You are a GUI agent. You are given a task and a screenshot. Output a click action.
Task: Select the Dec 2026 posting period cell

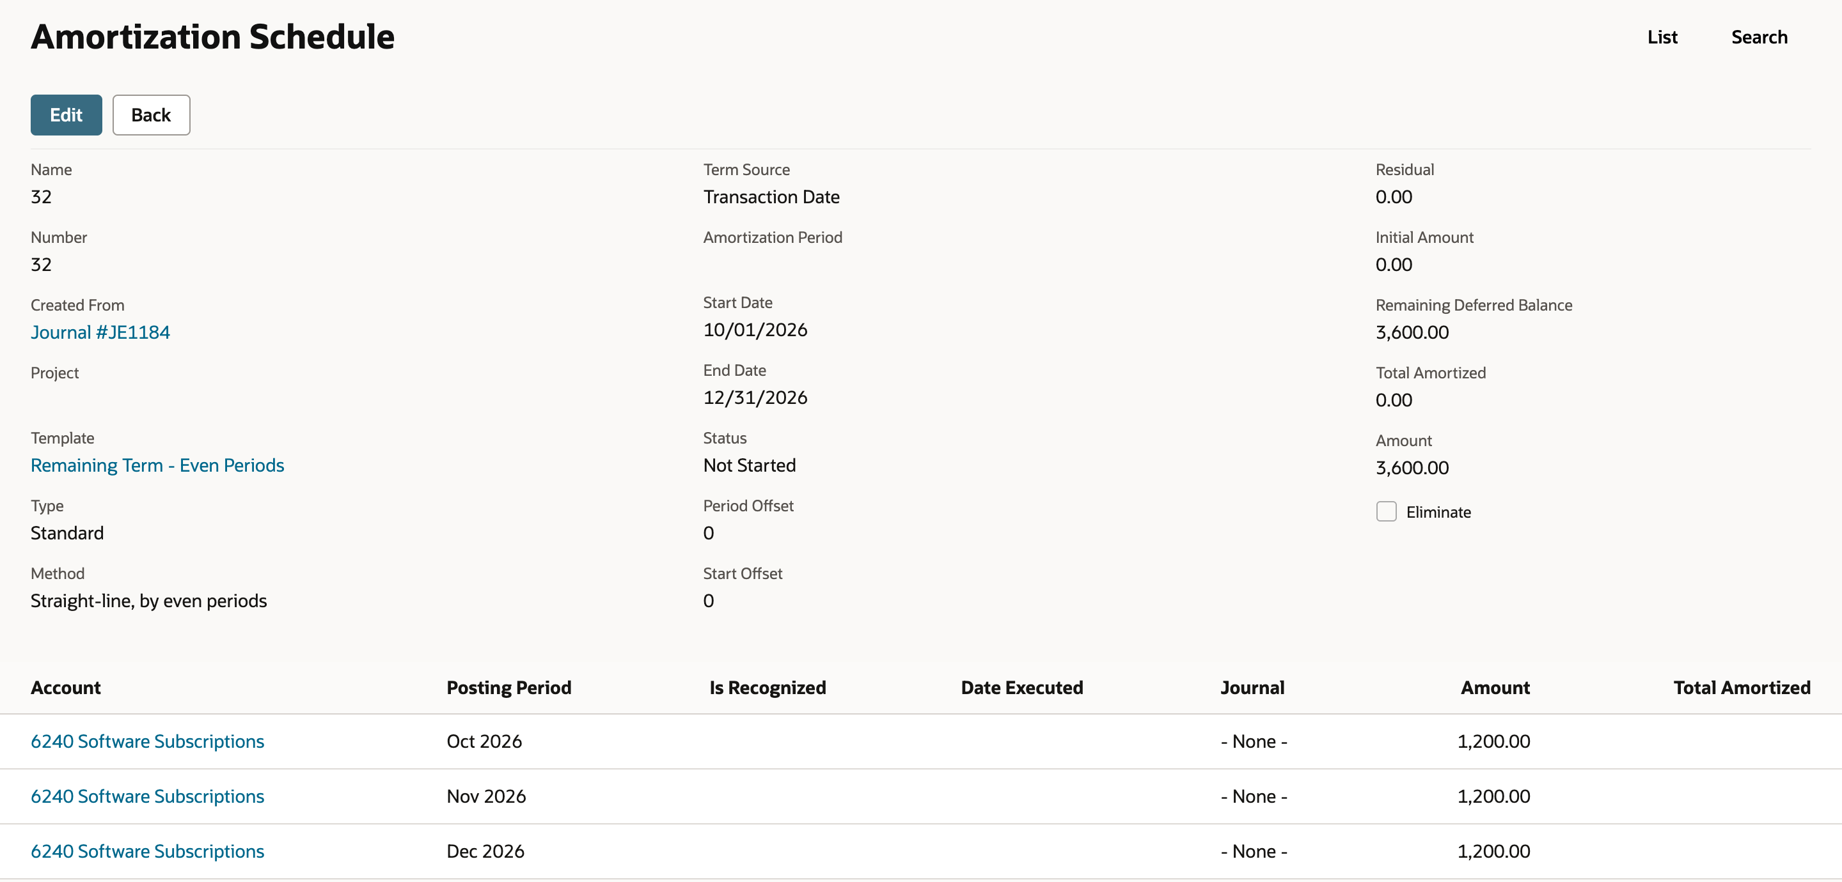(485, 851)
